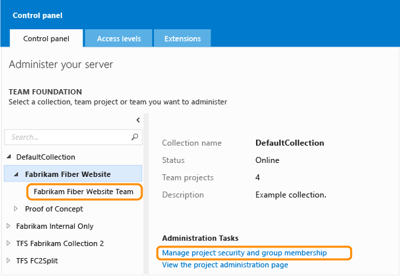
Task: Select the TFS FC2Split collection
Action: click(37, 261)
